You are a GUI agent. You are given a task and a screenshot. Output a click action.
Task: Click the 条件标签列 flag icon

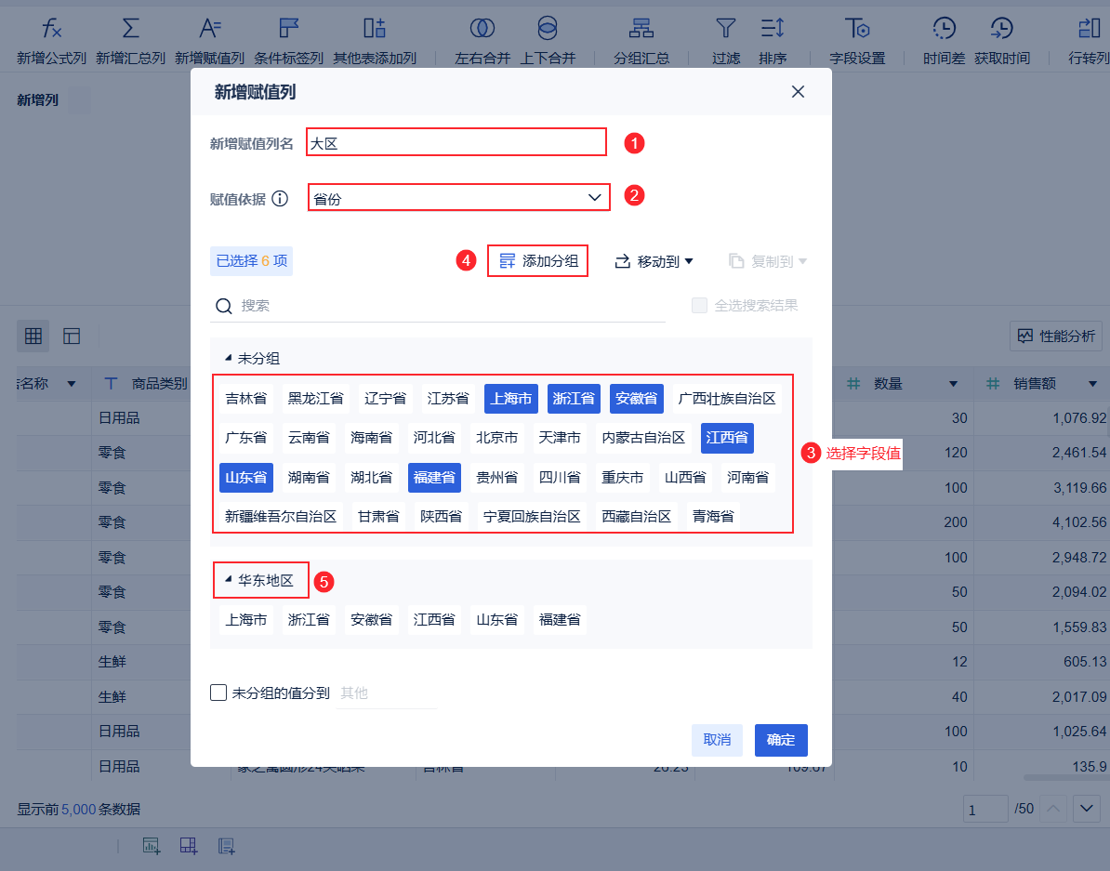pyautogui.click(x=289, y=29)
